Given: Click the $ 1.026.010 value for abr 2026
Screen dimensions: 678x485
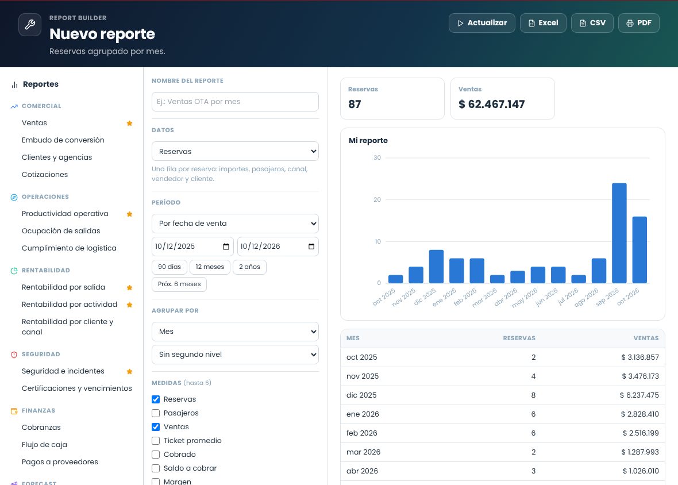Looking at the screenshot, I should [641, 471].
